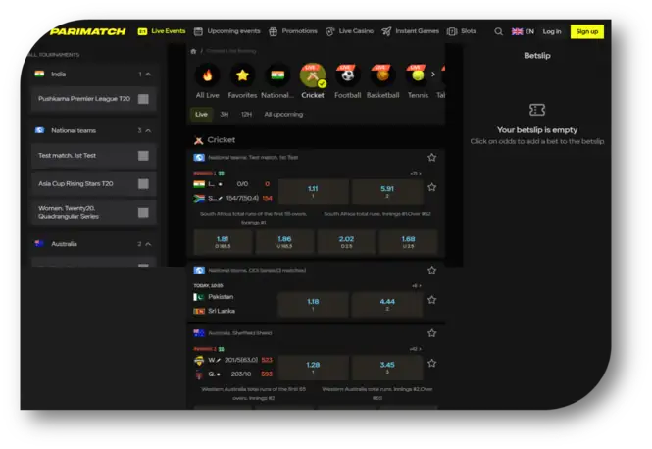Select the 3H time filter tab

coord(225,115)
